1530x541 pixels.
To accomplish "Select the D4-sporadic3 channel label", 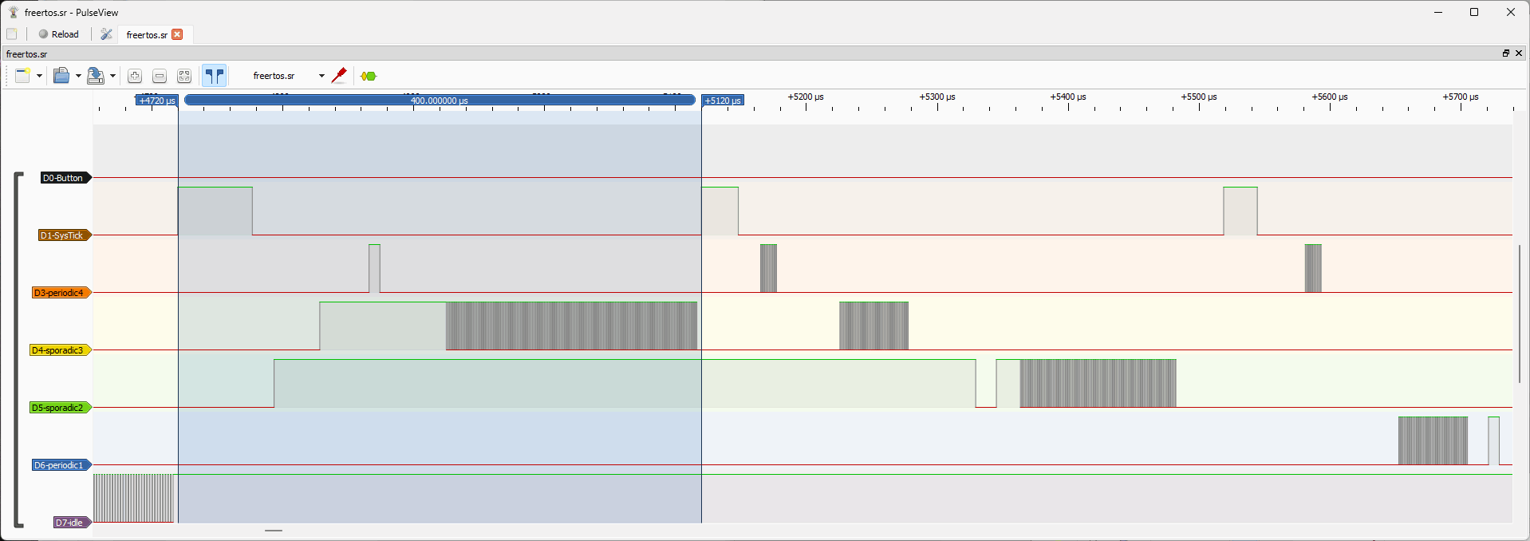I will 59,350.
